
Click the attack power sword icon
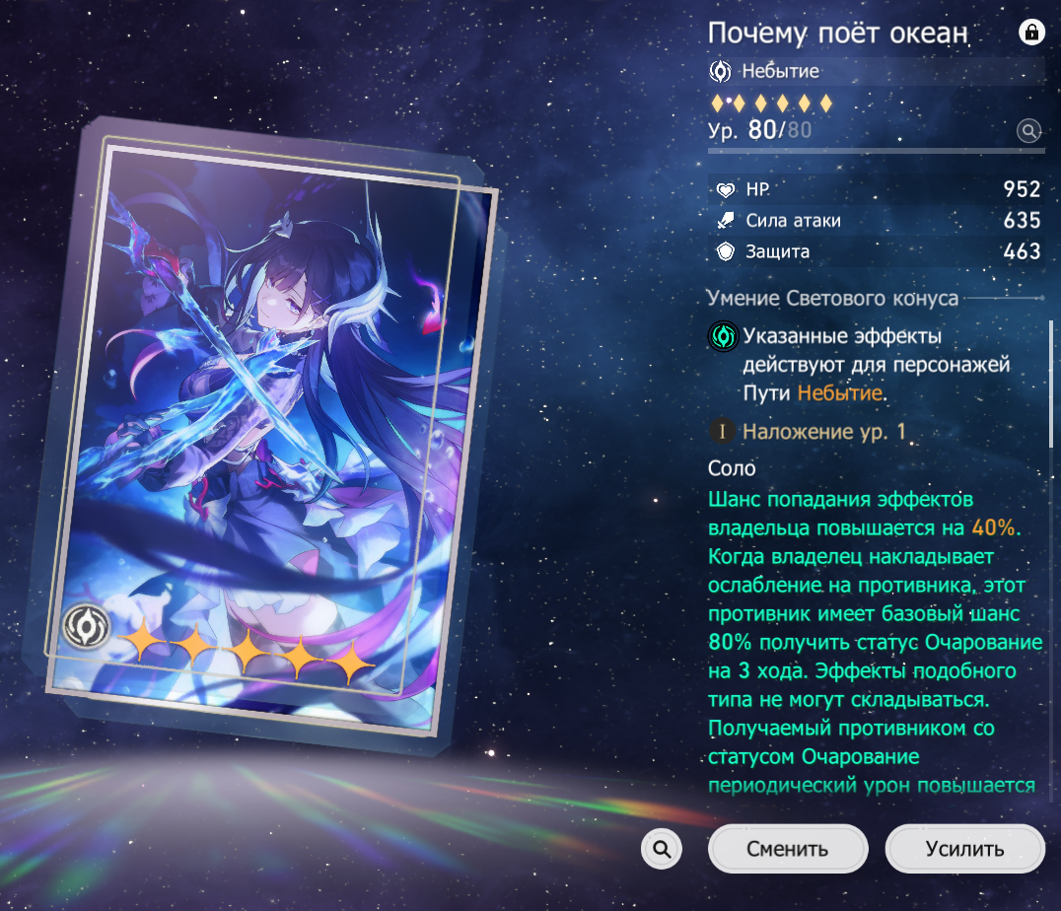tap(726, 221)
